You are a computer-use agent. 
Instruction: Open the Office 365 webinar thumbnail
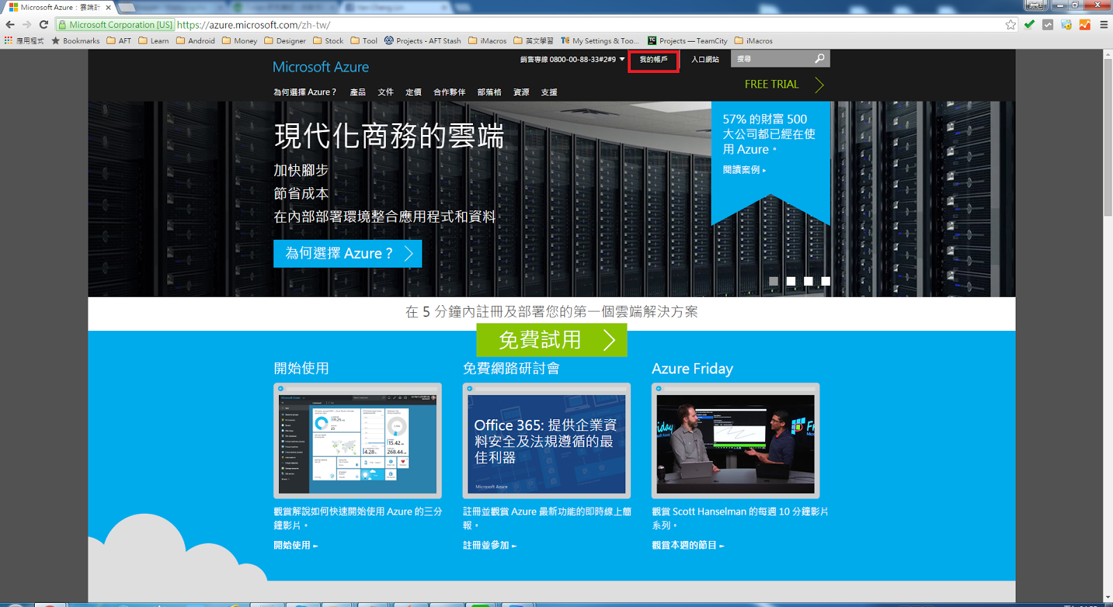(547, 441)
